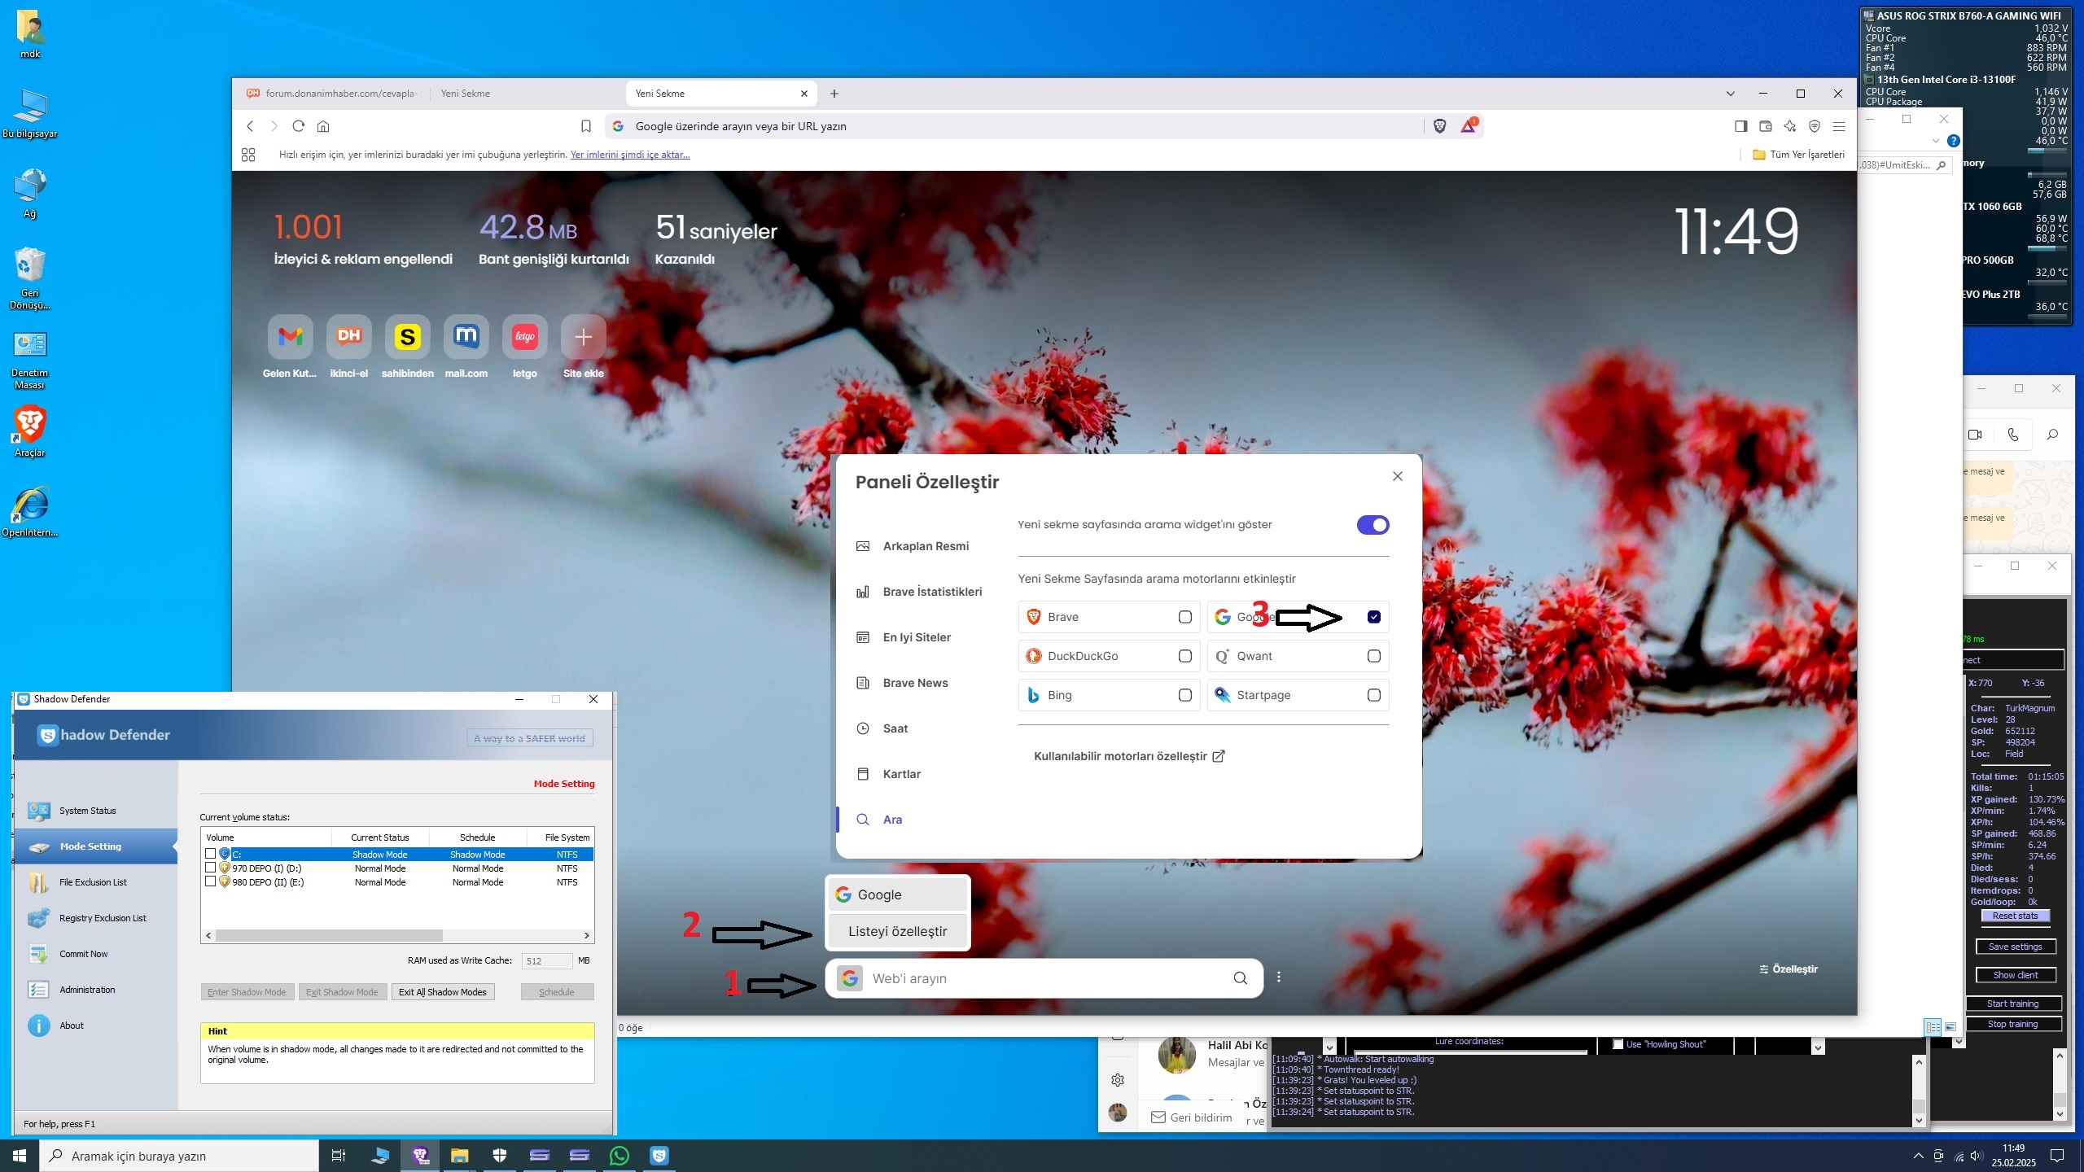Toggle Brave sidebar panel icon

[x=1740, y=126]
